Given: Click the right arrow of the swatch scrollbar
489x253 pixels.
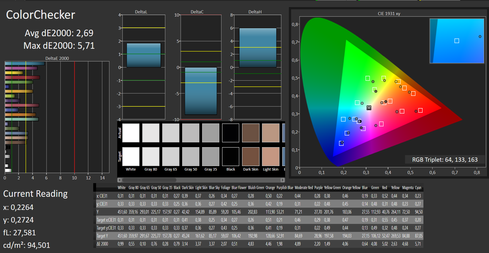Looking at the screenshot, I should (x=282, y=180).
